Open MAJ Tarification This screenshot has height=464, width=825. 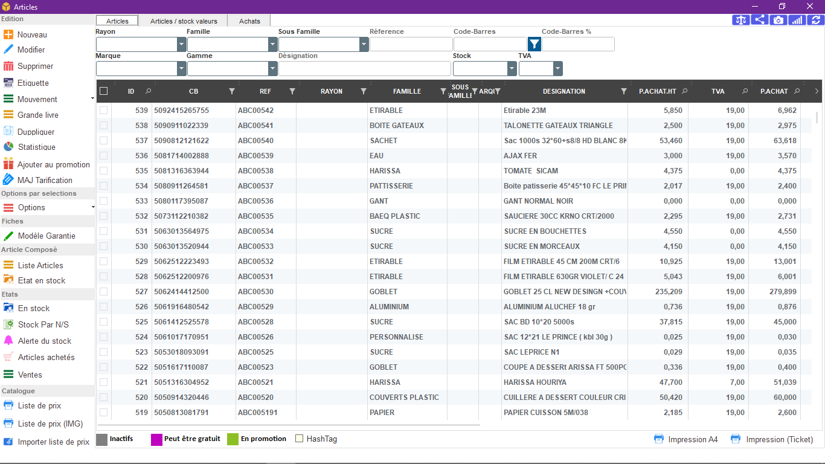(x=37, y=180)
